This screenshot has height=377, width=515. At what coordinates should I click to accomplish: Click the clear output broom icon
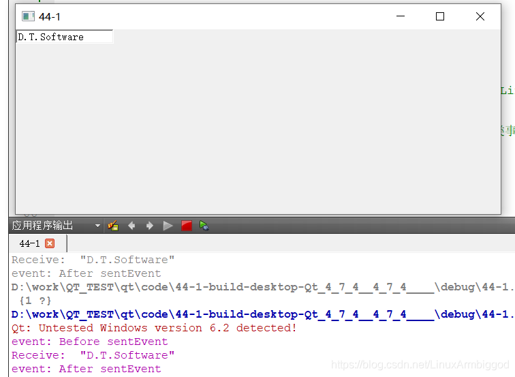[x=113, y=226]
